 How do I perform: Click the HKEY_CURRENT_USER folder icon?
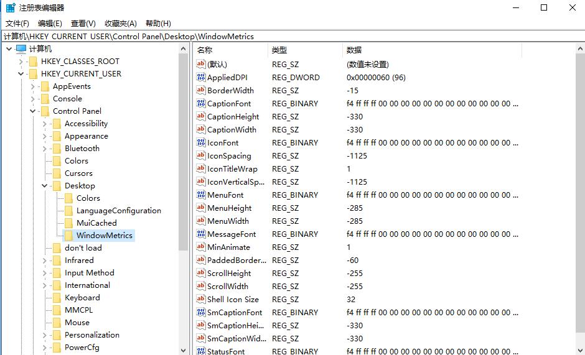pyautogui.click(x=33, y=74)
